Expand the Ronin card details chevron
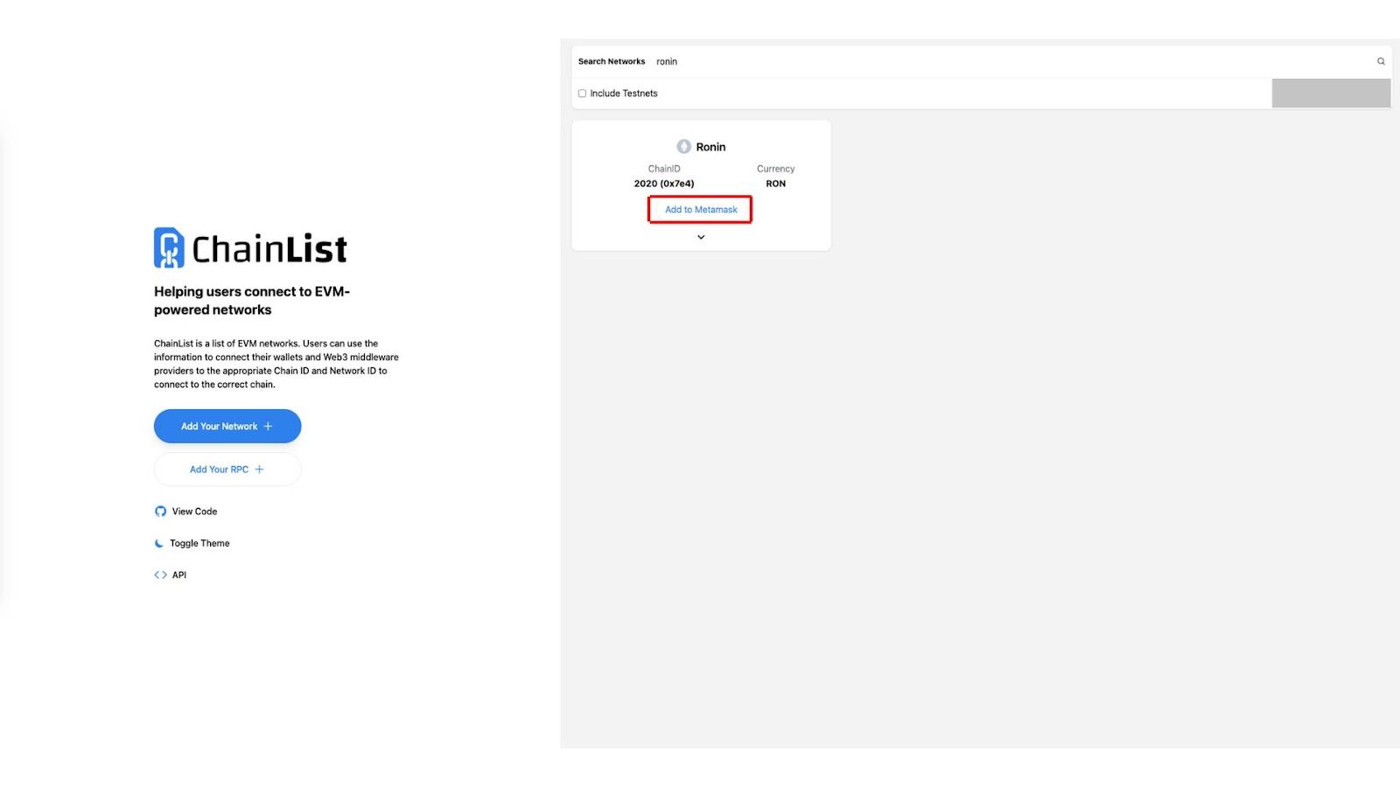Viewport: 1400px width, 787px height. tap(701, 237)
